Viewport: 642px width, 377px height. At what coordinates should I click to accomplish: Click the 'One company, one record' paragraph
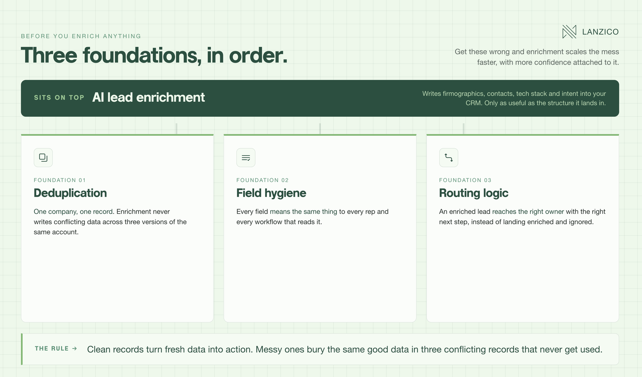pyautogui.click(x=110, y=222)
